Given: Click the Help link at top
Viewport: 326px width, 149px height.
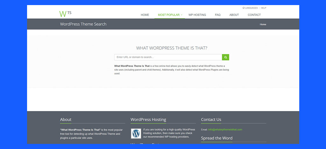Looking at the screenshot, I should click(x=263, y=8).
